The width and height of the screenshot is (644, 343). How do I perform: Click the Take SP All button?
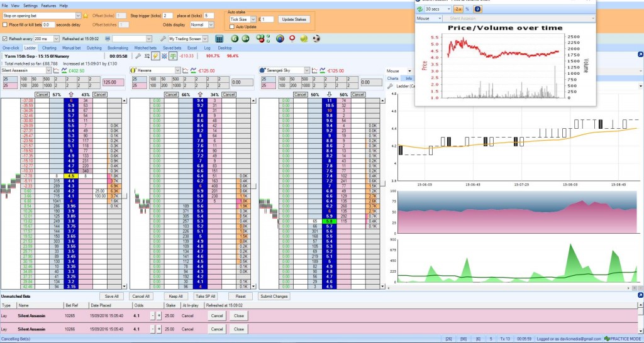click(206, 297)
